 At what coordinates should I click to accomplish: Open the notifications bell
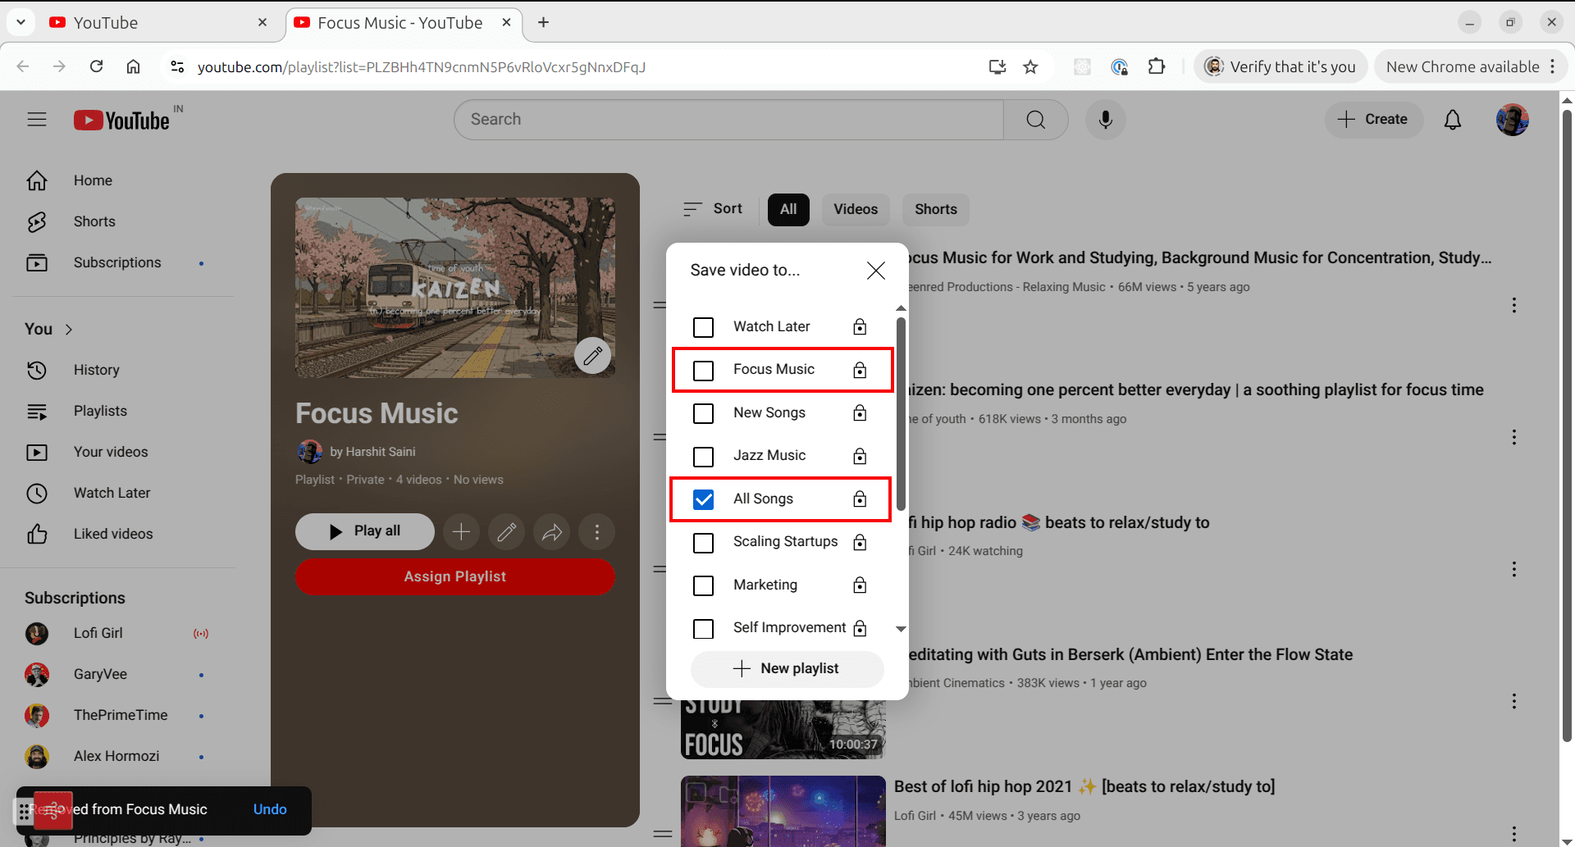point(1453,120)
